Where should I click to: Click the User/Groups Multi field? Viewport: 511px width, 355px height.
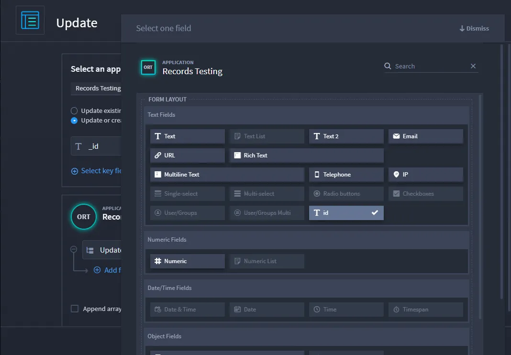267,213
